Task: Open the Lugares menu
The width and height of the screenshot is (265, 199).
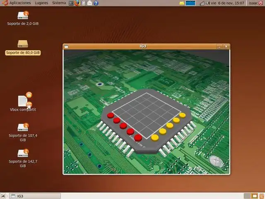Action: click(x=41, y=3)
